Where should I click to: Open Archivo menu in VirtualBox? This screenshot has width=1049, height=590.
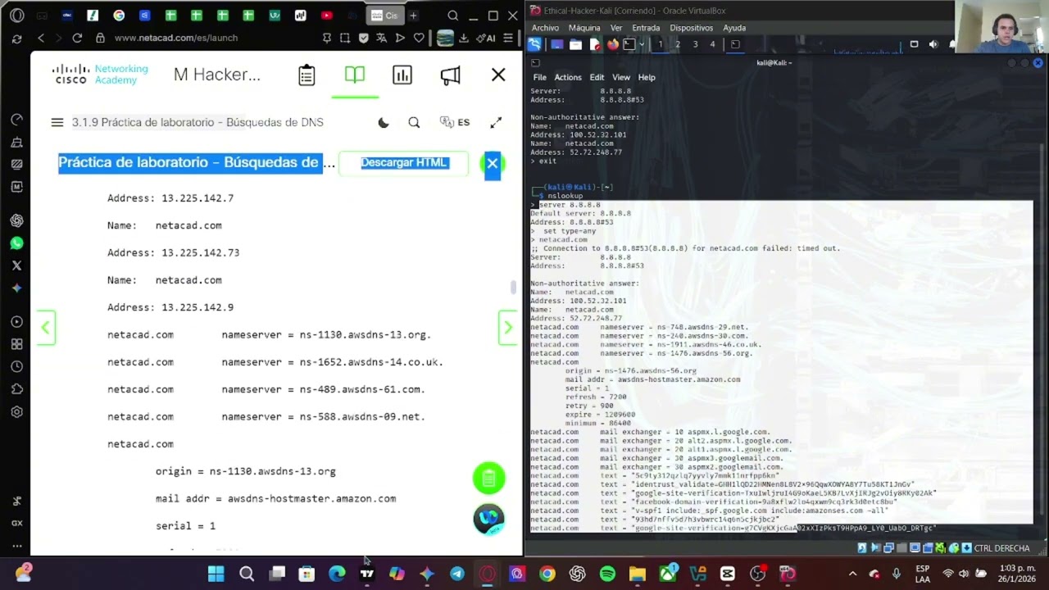(x=545, y=28)
